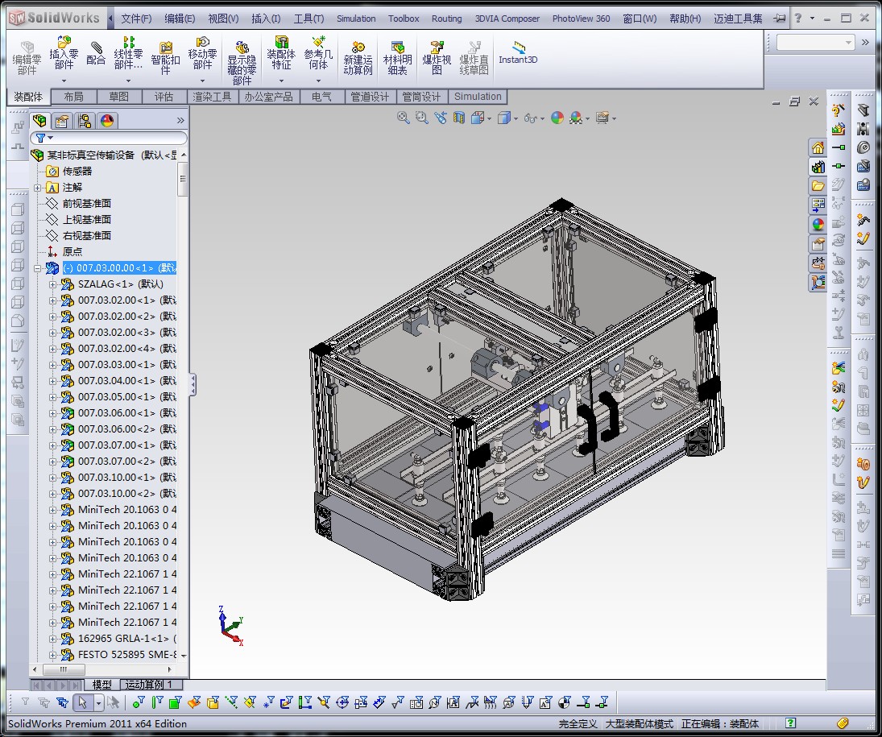Screen dimensions: 882x737
Task: Click the status bar help question icon
Action: [790, 723]
